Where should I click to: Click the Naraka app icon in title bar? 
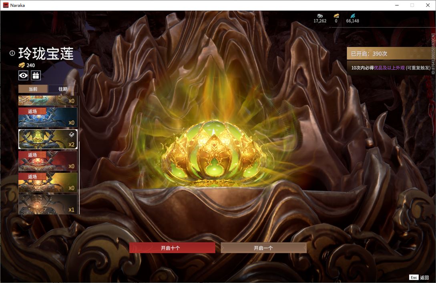(6, 5)
